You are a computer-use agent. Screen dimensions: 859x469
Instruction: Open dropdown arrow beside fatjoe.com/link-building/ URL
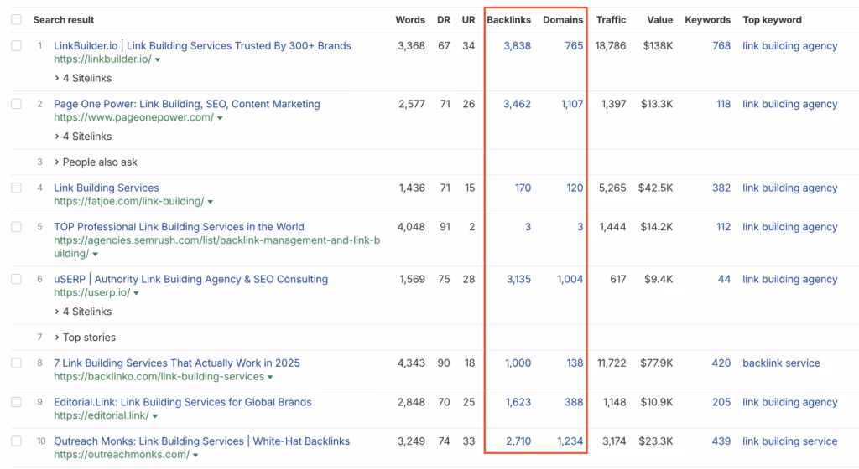point(211,202)
